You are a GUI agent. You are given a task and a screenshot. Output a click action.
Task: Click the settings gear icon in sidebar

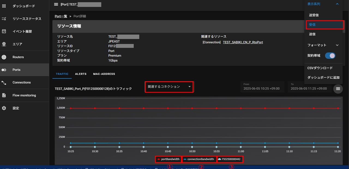(x=4, y=108)
